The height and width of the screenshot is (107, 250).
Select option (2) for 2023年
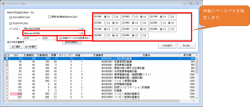[x=169, y=29]
